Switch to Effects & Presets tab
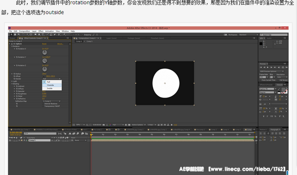 coord(266,85)
